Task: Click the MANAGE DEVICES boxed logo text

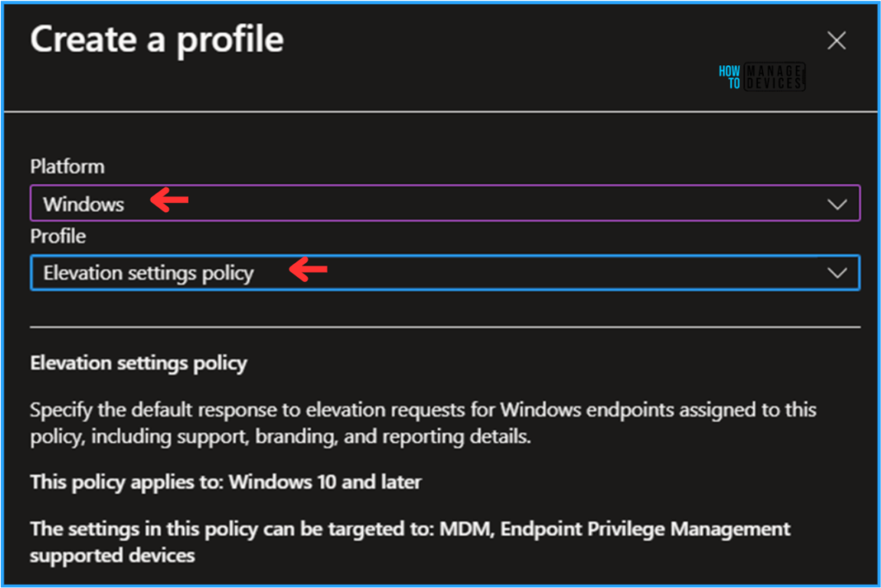Action: (x=774, y=77)
